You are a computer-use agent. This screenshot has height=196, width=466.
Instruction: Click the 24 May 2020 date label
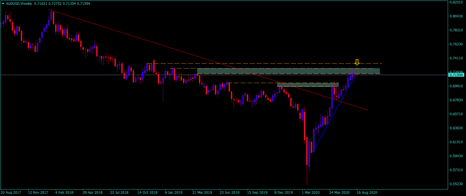(x=339, y=193)
